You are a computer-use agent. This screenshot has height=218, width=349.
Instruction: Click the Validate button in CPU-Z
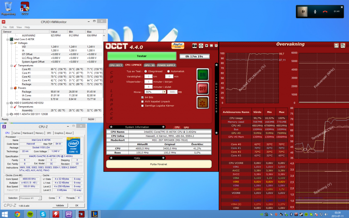point(60,205)
